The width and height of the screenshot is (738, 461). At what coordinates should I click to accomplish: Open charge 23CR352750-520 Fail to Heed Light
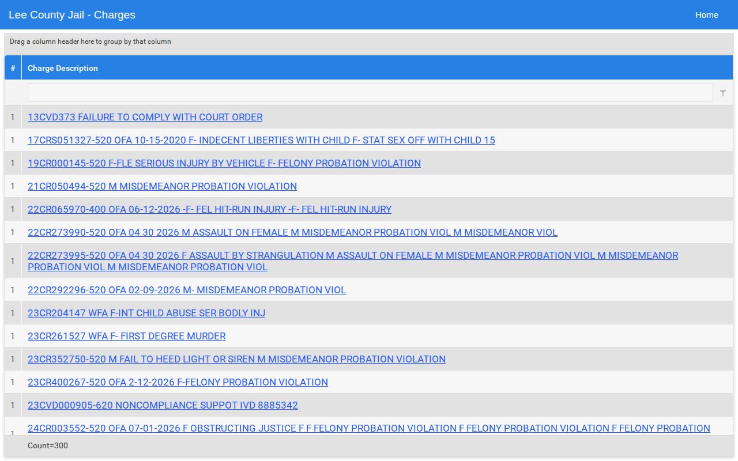pyautogui.click(x=236, y=359)
